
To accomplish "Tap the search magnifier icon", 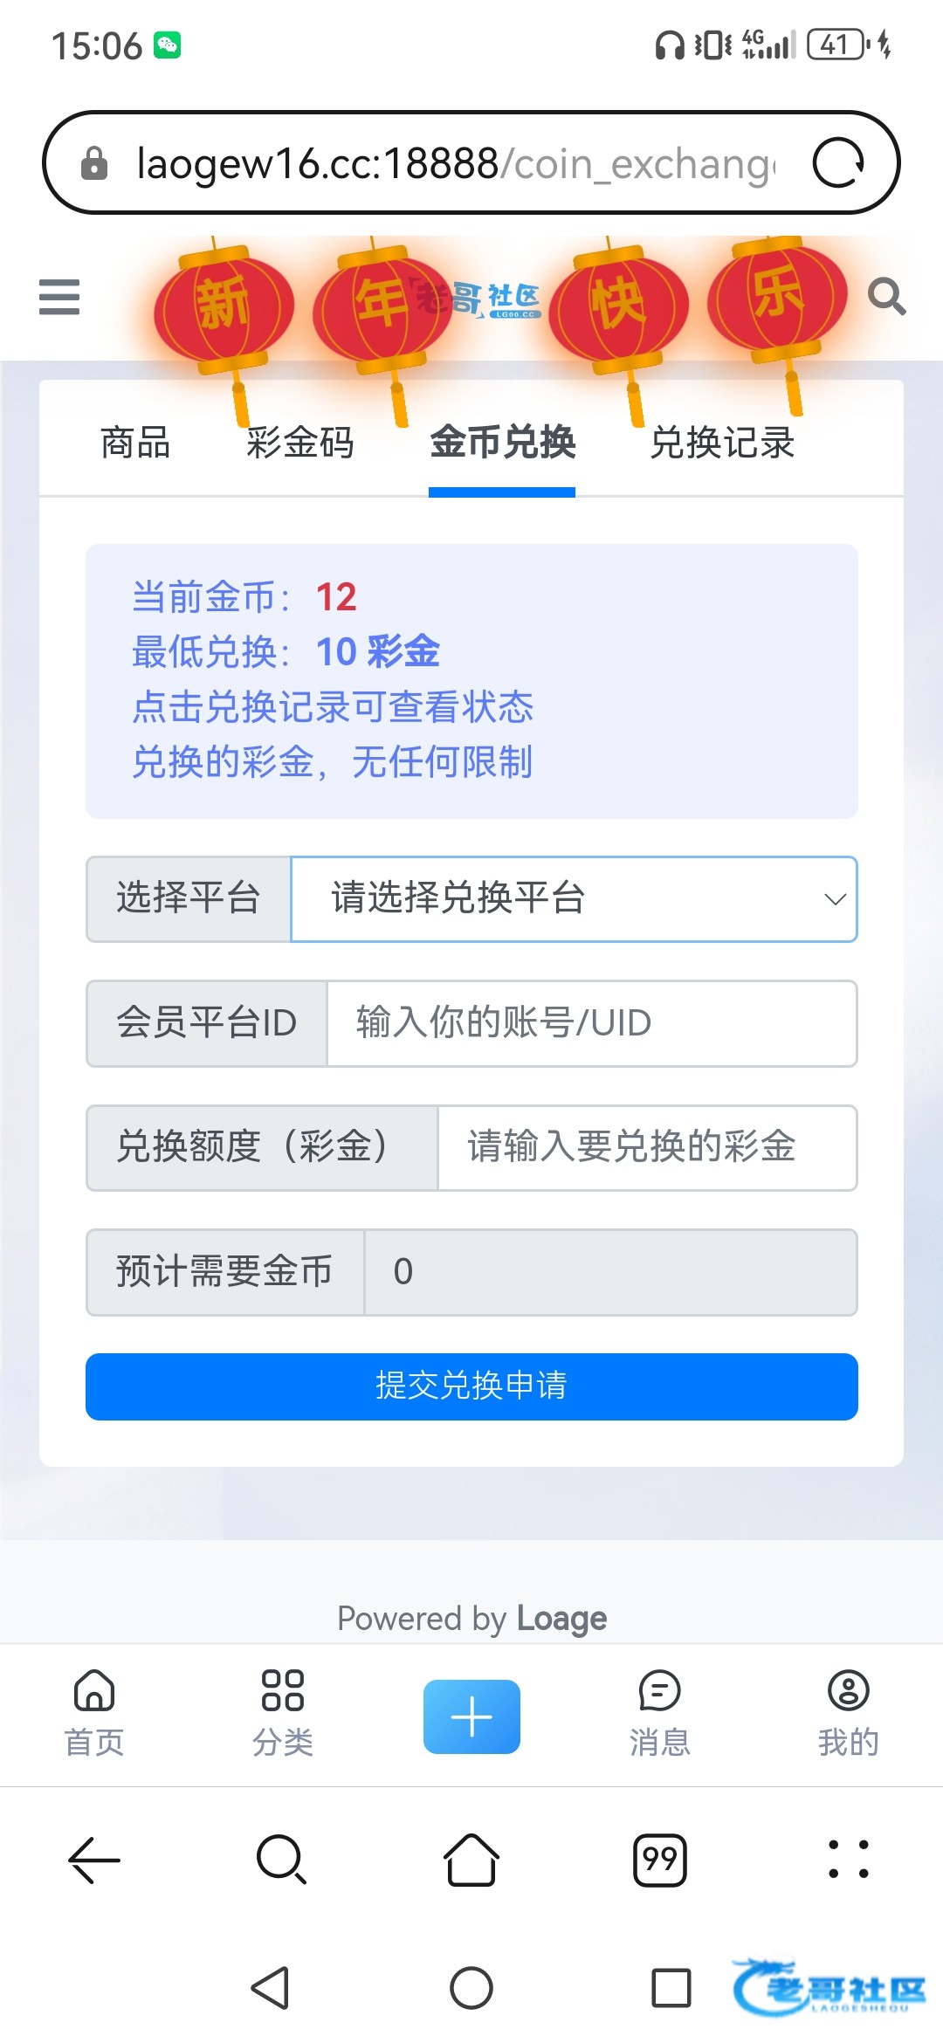I will (x=886, y=297).
